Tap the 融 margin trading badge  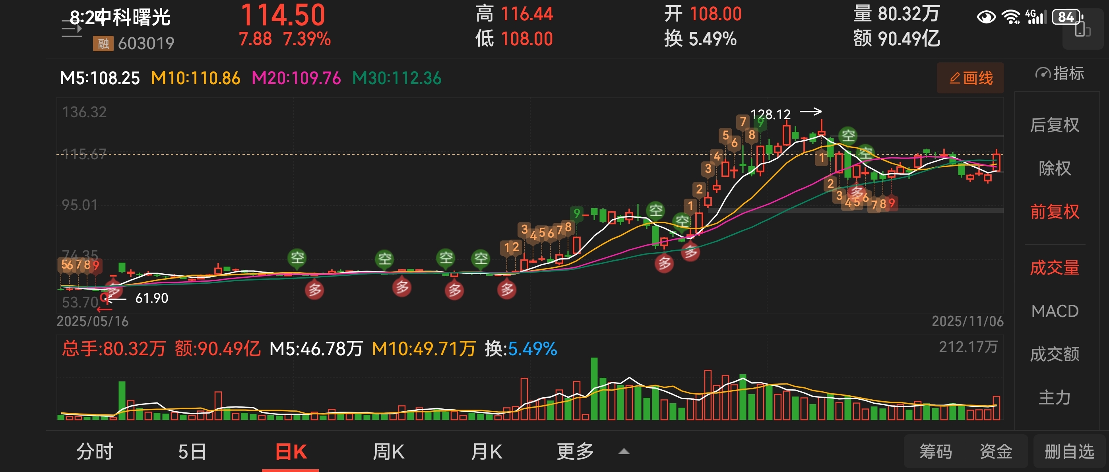click(x=103, y=43)
